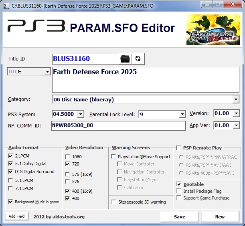Enable Support Game Purchase checkbox
The width and height of the screenshot is (245, 226).
[x=179, y=198]
